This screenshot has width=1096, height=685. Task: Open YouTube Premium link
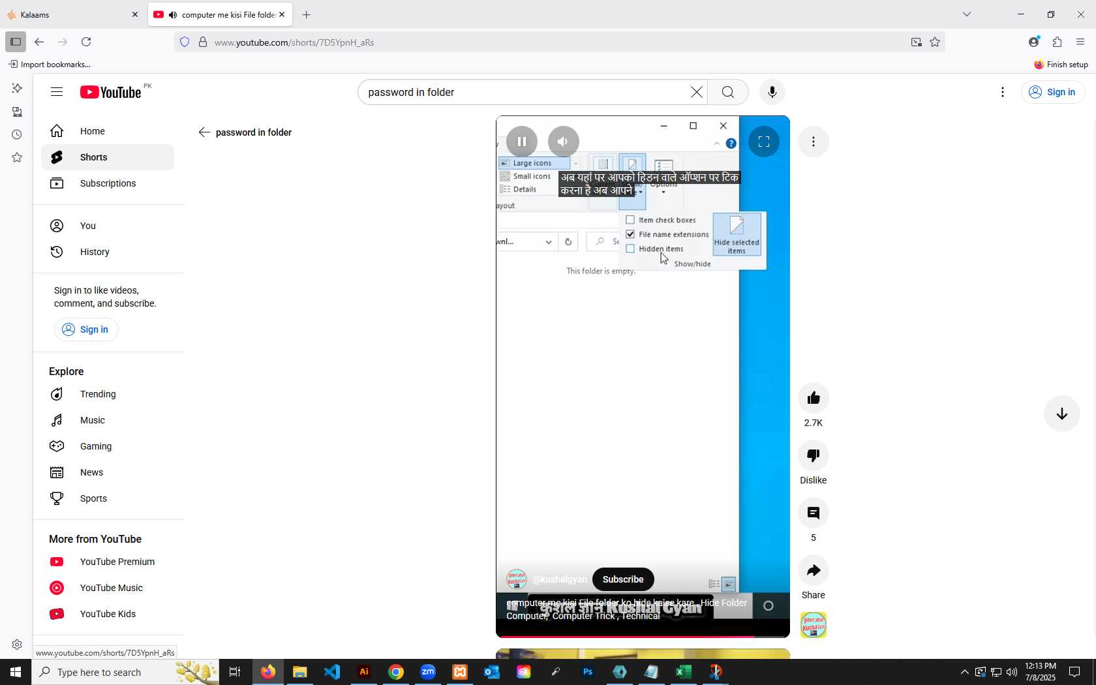108,562
